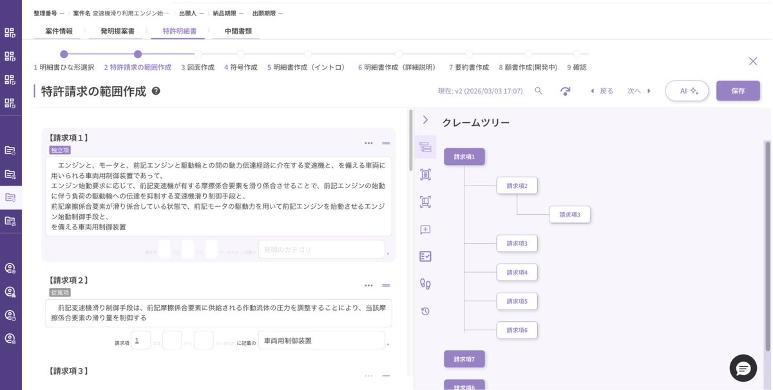773x390 pixels.
Task: Open the AI assistant button
Action: point(687,91)
